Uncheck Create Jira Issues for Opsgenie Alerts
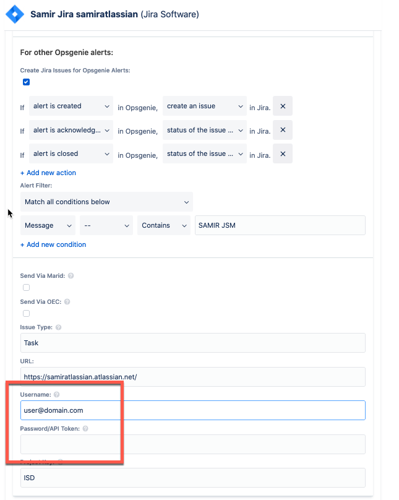The width and height of the screenshot is (399, 500). pos(26,82)
